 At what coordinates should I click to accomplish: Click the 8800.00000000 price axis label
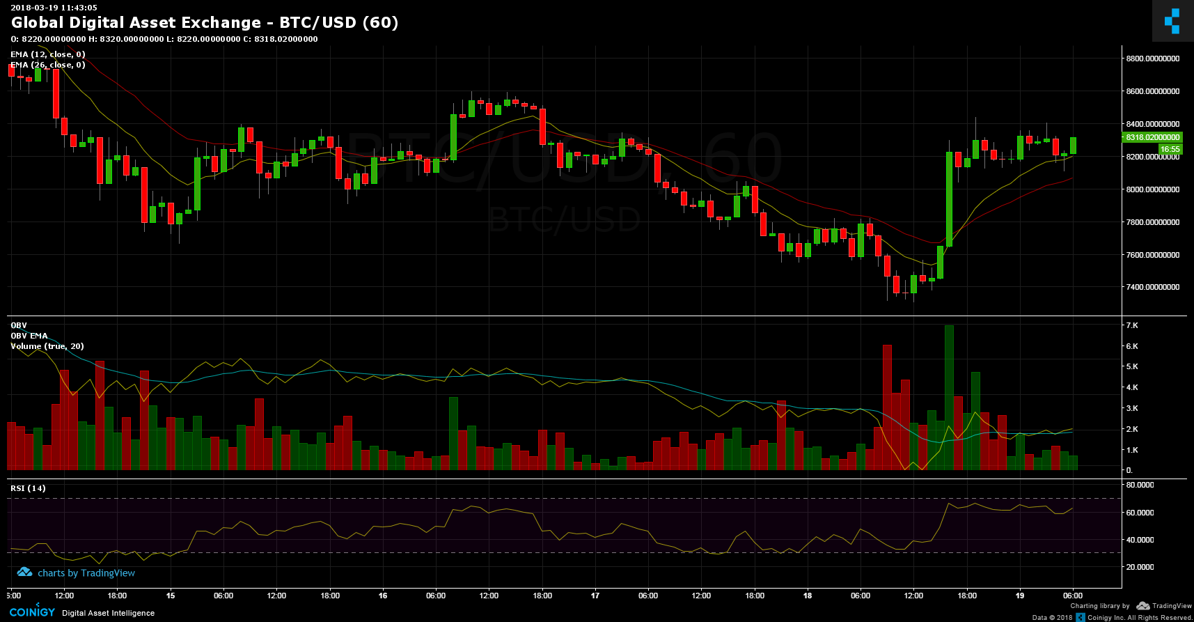(x=1153, y=59)
